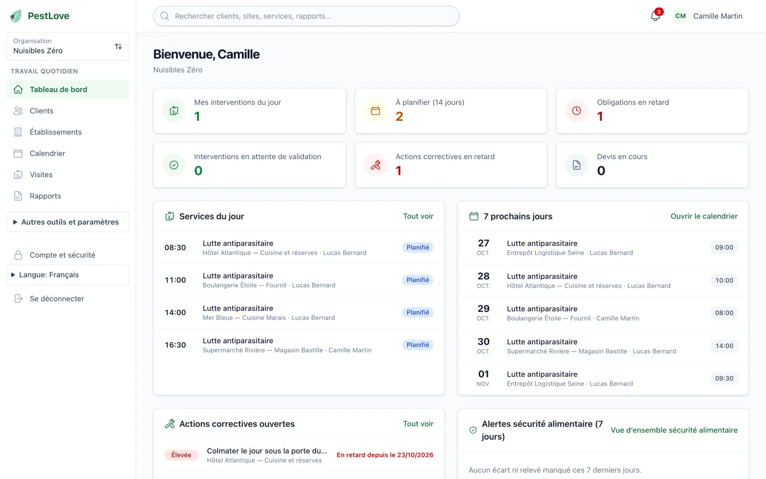Click the Établissements building icon in the sidebar

(x=18, y=132)
